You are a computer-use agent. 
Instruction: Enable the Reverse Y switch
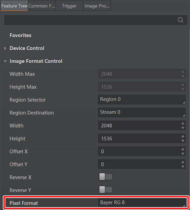coord(106,190)
